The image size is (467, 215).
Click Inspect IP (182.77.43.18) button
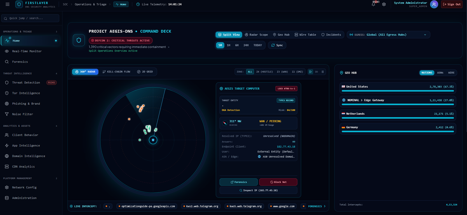(258, 190)
